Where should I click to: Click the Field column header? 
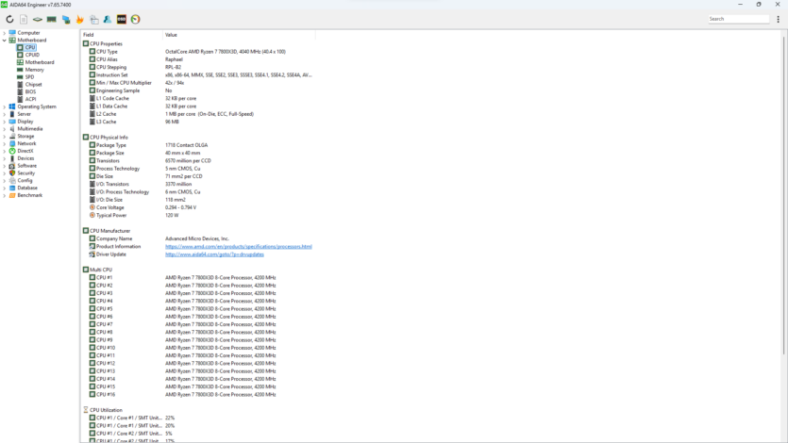(122, 35)
